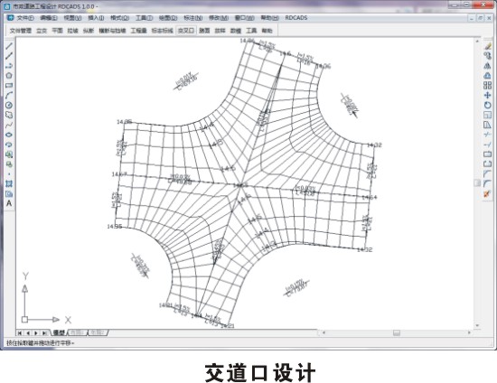The image size is (497, 383).
Task: Click the 横断与挡墙 toolbar item
Action: tap(112, 31)
